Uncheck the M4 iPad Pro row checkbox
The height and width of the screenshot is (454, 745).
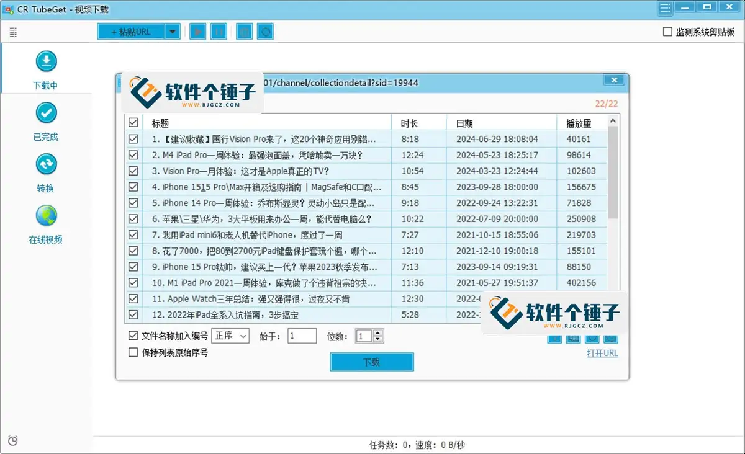coord(133,155)
